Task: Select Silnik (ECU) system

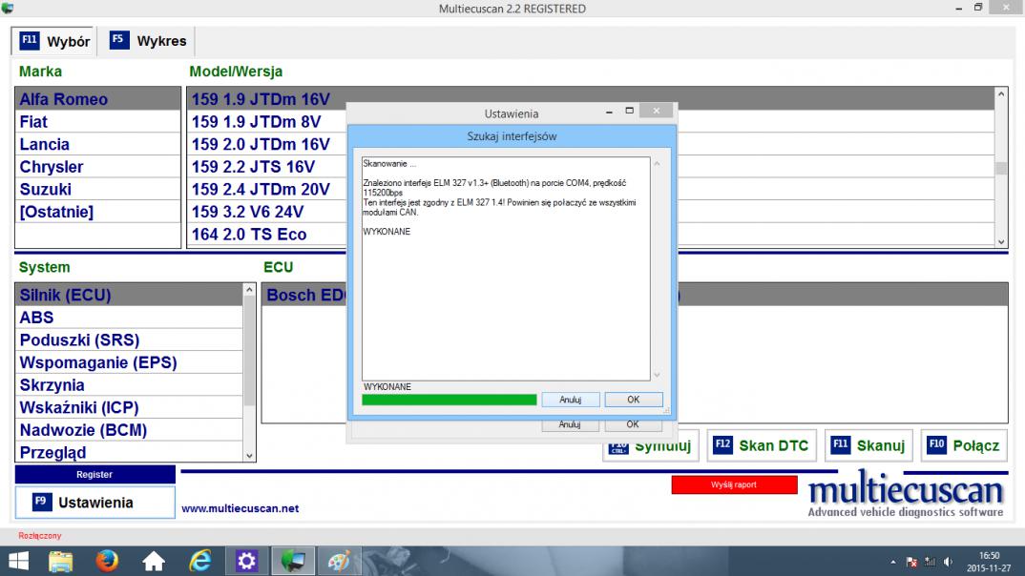Action: click(x=130, y=296)
